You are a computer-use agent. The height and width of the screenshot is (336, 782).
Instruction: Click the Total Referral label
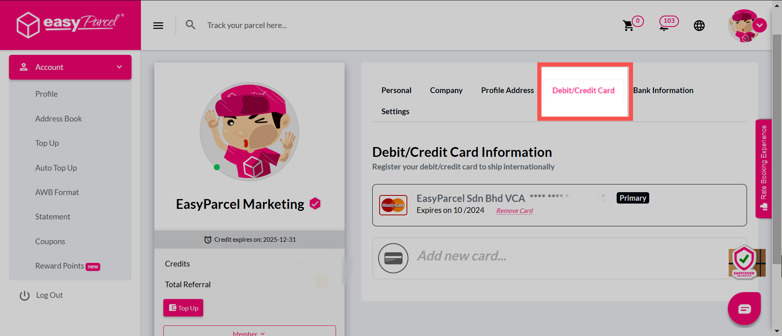[x=188, y=284]
